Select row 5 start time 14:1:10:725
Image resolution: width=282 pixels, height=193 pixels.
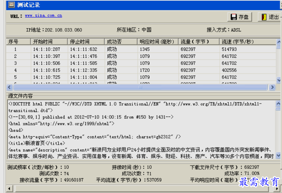point(46,77)
